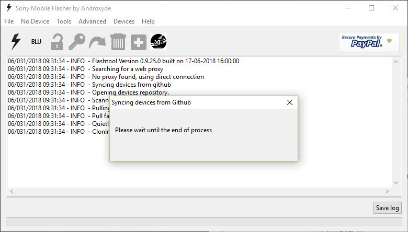Viewport: 408px width, 232px height.
Task: Click the plus sign toolbar icon
Action: pyautogui.click(x=139, y=42)
